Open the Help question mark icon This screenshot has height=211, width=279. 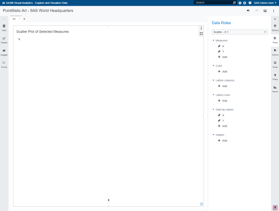[x=250, y=3]
